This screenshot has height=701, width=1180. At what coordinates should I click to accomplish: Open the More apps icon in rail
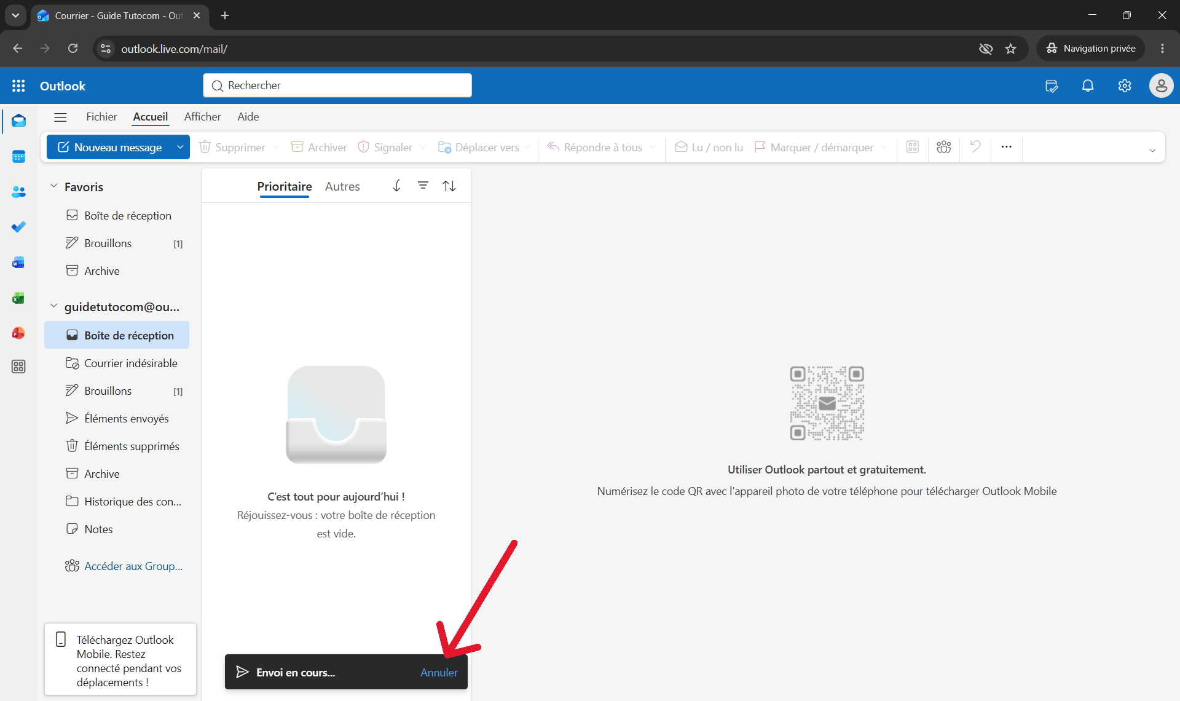[18, 366]
